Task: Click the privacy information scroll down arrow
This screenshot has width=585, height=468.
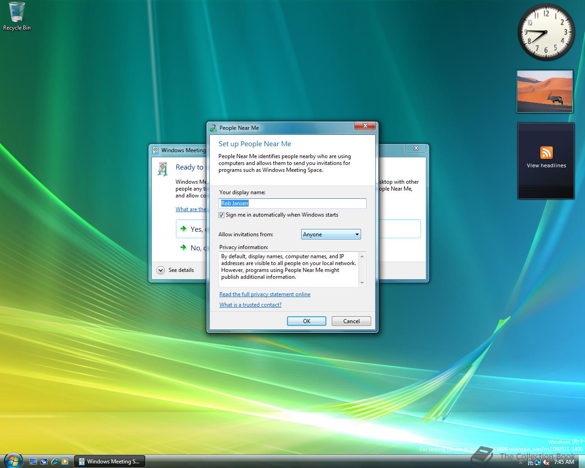Action: coord(362,283)
